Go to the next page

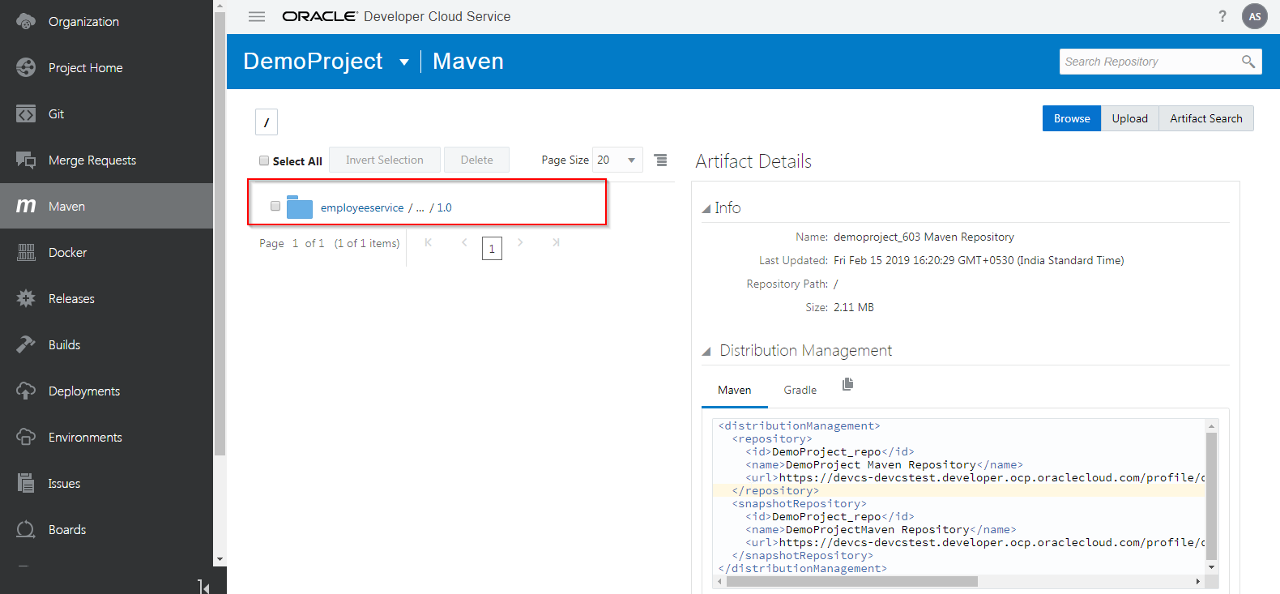click(x=520, y=242)
